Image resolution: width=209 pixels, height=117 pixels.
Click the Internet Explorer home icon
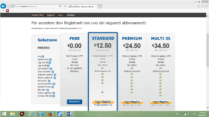click(x=199, y=6)
